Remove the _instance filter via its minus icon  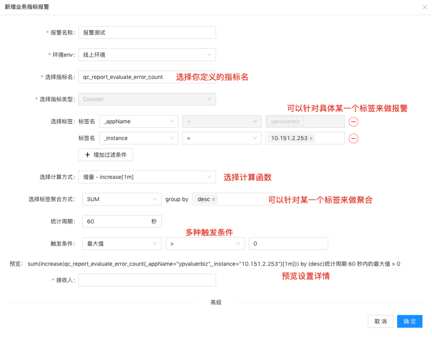(x=353, y=138)
